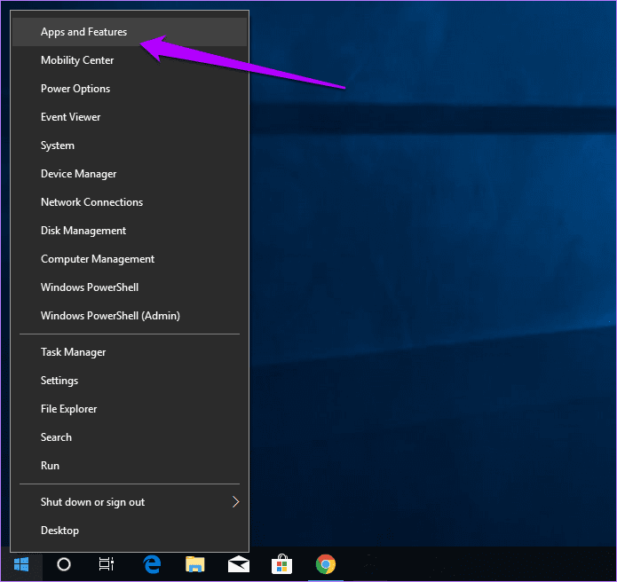Start Windows PowerShell
This screenshot has height=582, width=617.
click(x=130, y=287)
